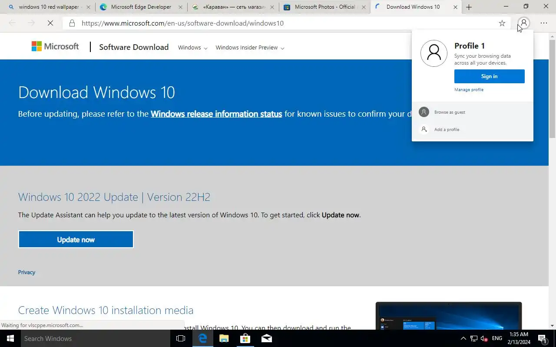556x347 pixels.
Task: Click the Download Windows 10 heading
Action: tap(96, 92)
